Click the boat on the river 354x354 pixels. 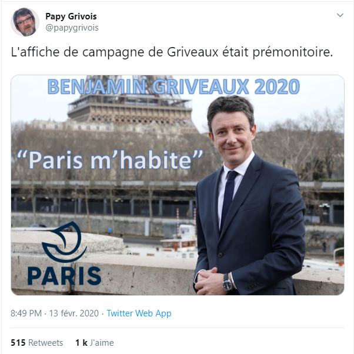coord(178,242)
